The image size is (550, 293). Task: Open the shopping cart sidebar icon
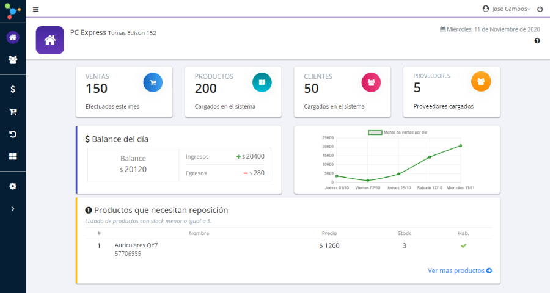pyautogui.click(x=13, y=112)
